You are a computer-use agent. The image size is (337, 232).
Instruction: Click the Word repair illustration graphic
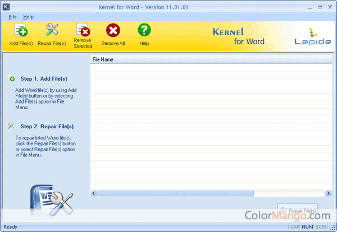point(52,201)
